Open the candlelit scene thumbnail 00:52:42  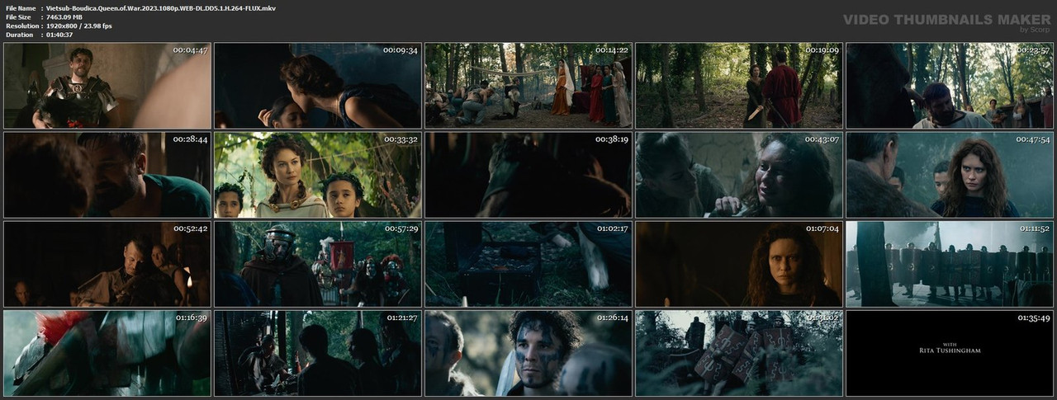pyautogui.click(x=107, y=264)
